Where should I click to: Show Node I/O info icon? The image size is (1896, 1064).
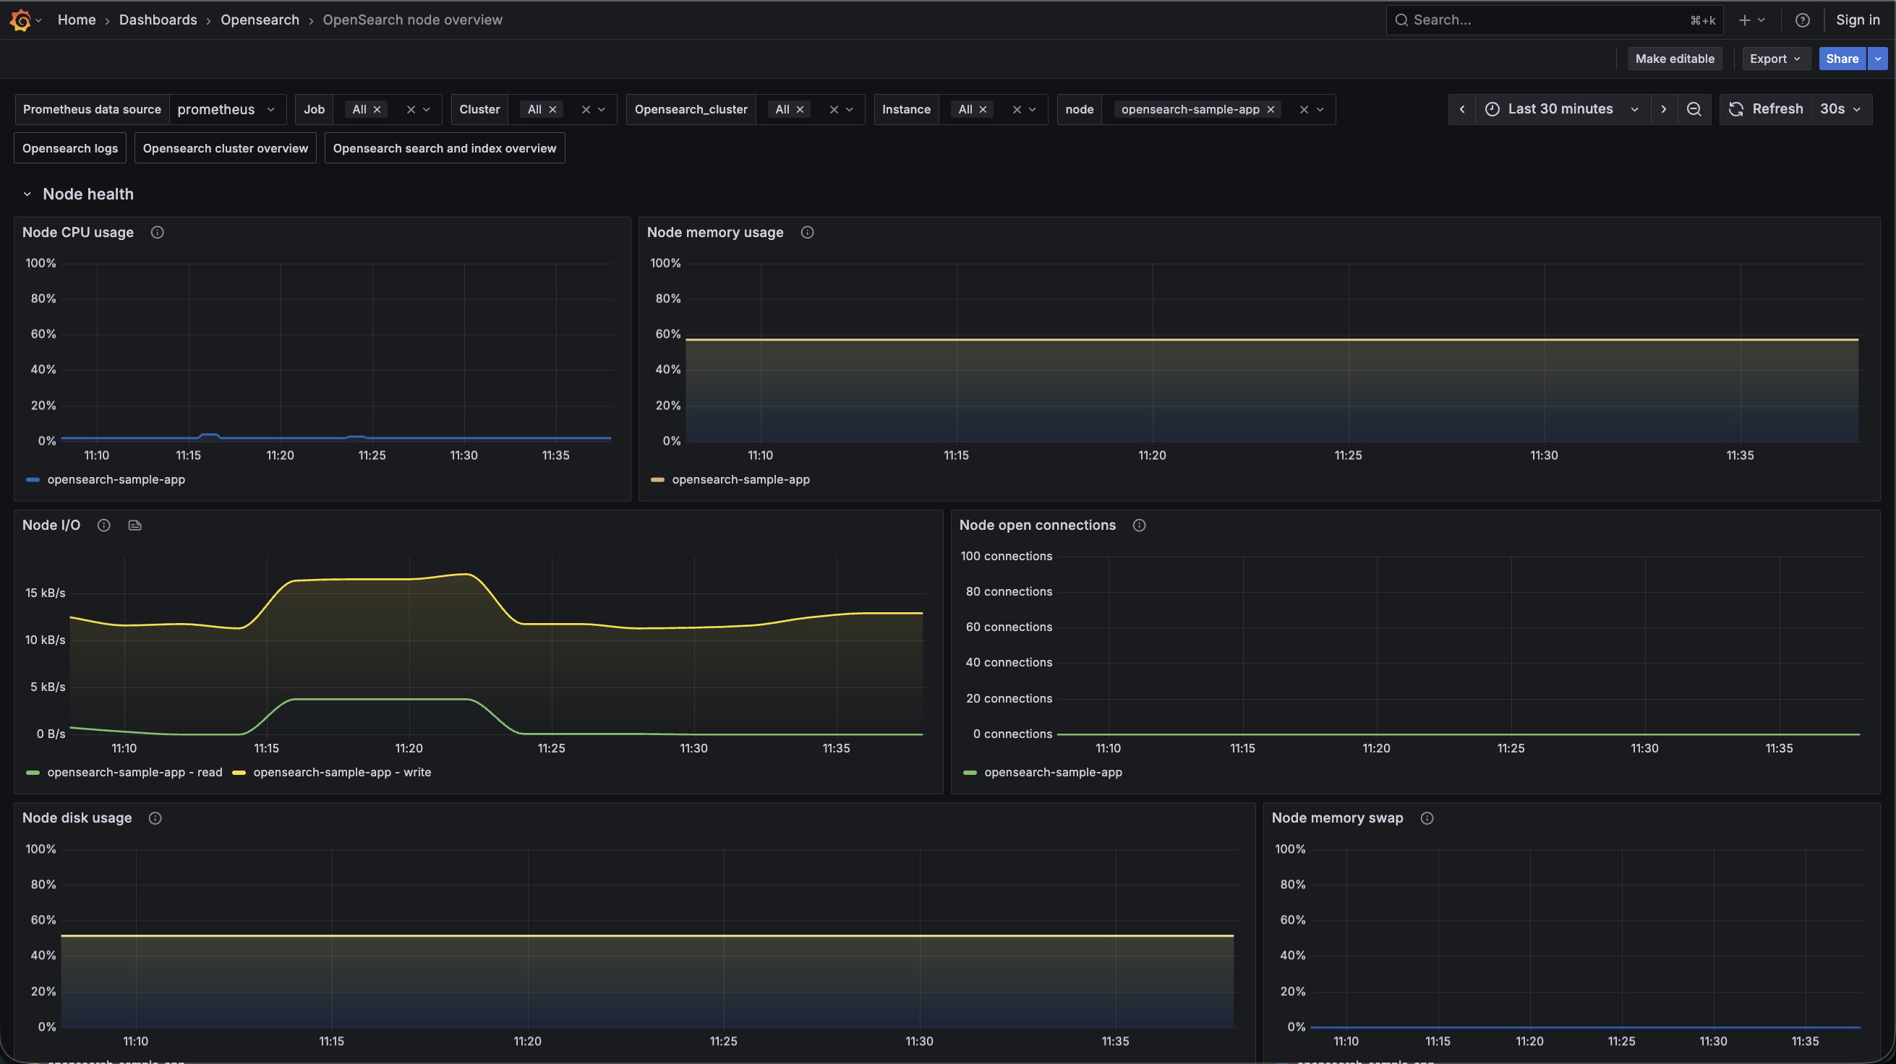(104, 525)
